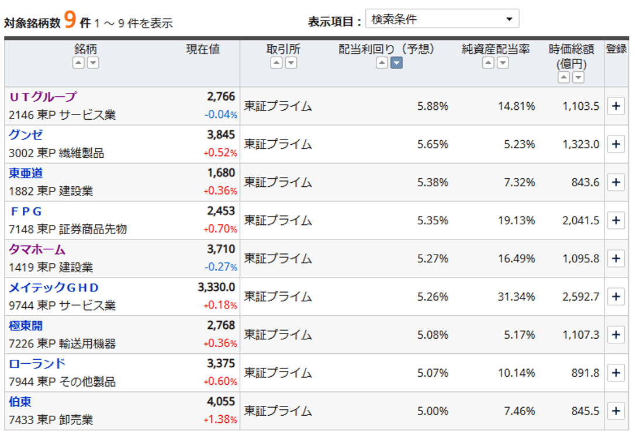Image resolution: width=640 pixels, height=431 pixels.
Task: Click plus icon to register ＵＴグループ
Action: pos(616,106)
